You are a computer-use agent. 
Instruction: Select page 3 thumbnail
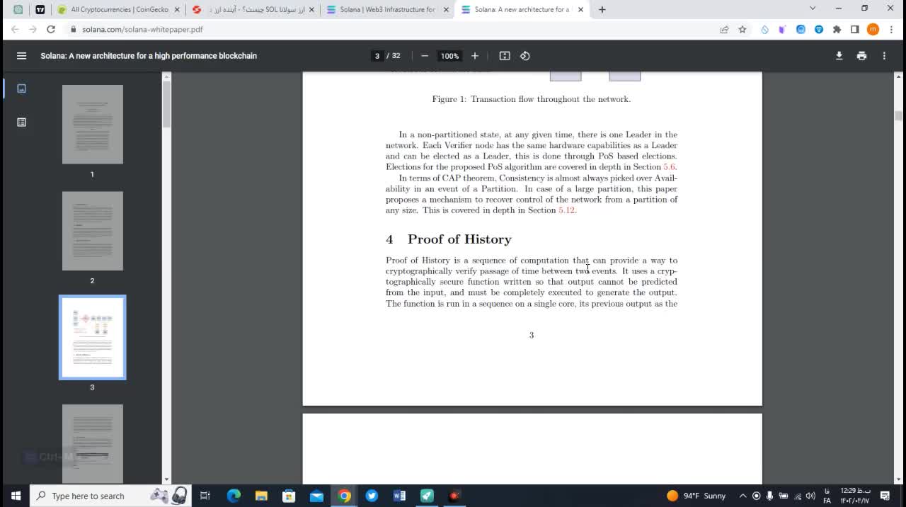93,337
